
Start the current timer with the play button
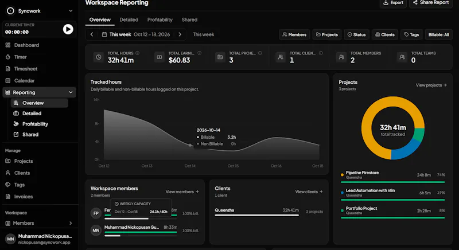pyautogui.click(x=68, y=29)
